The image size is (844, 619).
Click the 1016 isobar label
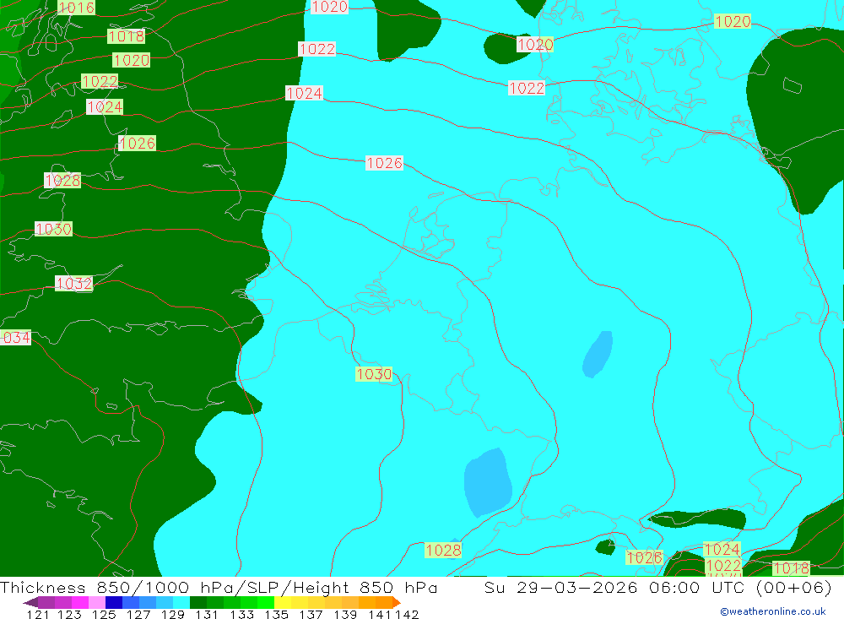pos(76,8)
